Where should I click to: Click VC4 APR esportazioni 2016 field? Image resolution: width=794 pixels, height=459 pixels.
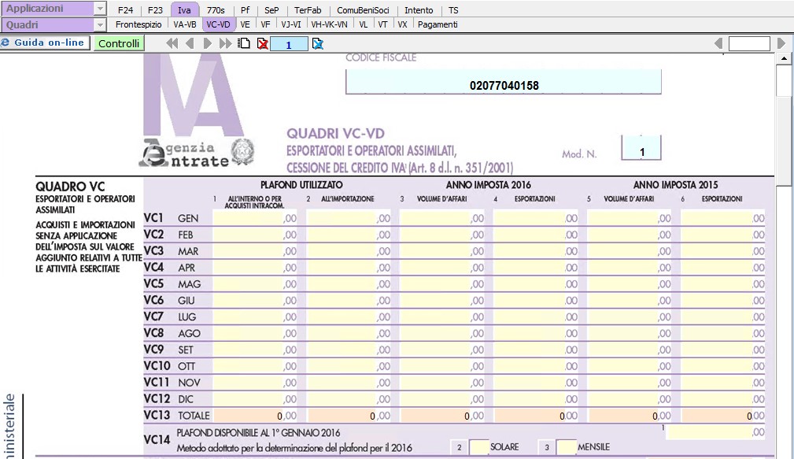click(536, 268)
